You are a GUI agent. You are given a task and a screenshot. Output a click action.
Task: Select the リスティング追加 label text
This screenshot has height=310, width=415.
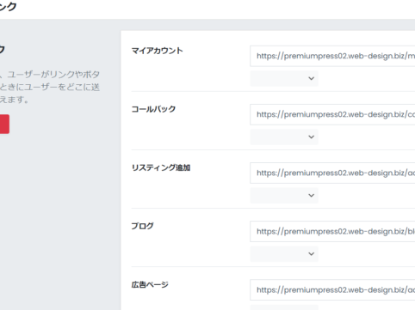tap(161, 167)
